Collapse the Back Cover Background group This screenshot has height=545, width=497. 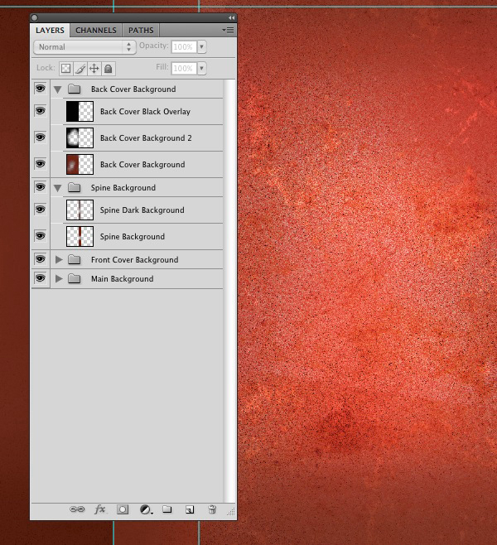tap(58, 89)
